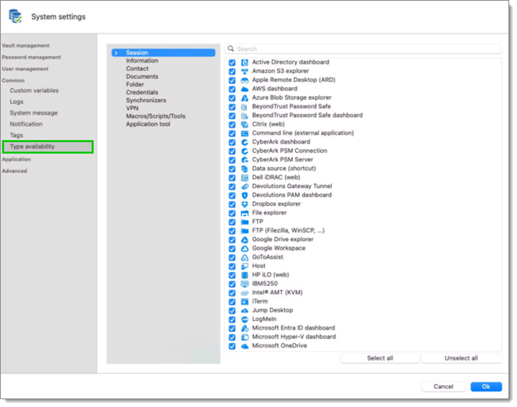Viewport: 517px width, 407px height.
Task: Confirm with the Ok button
Action: click(486, 387)
